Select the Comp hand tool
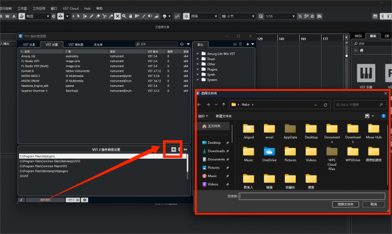 130,16
